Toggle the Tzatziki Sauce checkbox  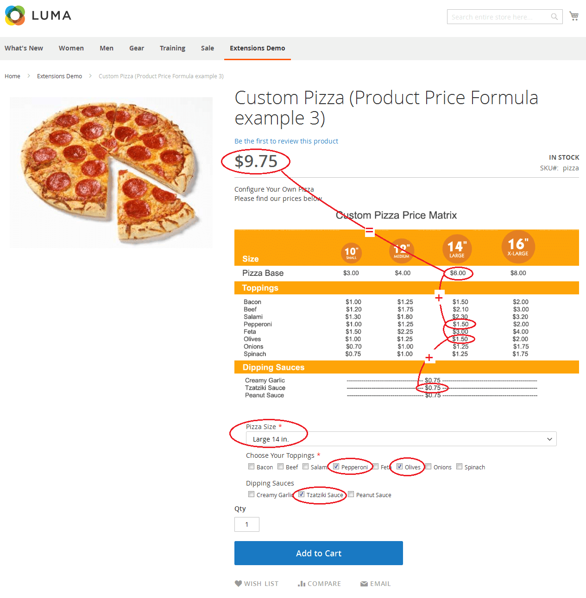pyautogui.click(x=301, y=494)
